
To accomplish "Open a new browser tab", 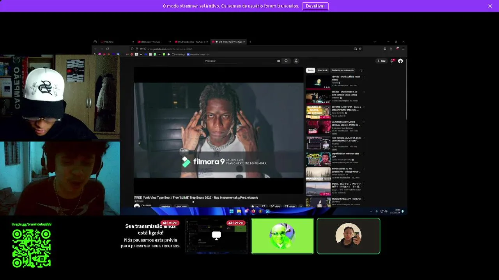I will click(250, 42).
